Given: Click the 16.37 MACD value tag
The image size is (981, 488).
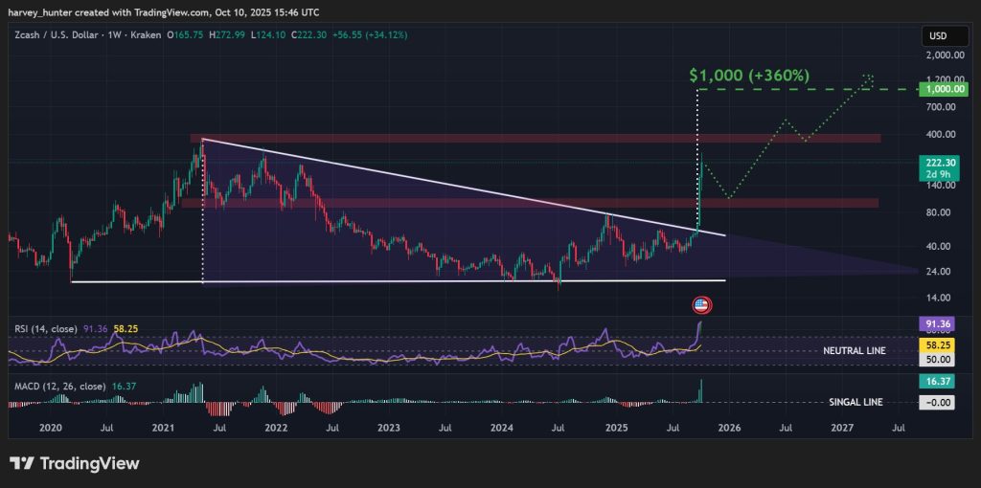Looking at the screenshot, I should (x=936, y=381).
